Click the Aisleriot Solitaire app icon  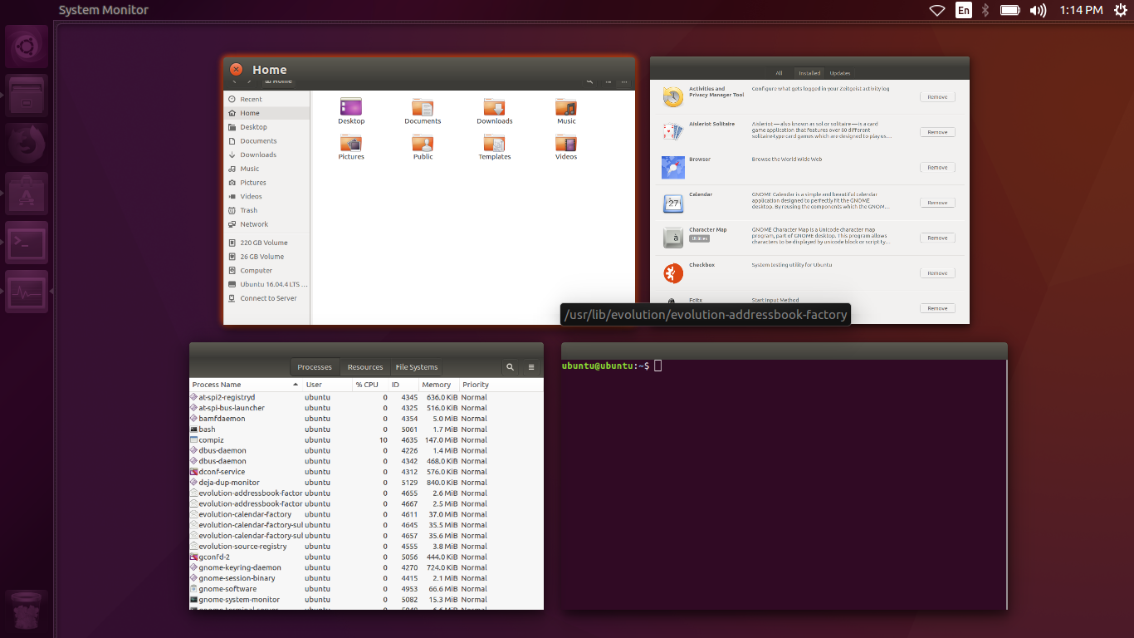[x=672, y=132]
